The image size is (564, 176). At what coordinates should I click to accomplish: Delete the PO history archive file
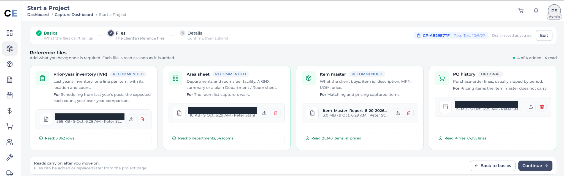542,107
